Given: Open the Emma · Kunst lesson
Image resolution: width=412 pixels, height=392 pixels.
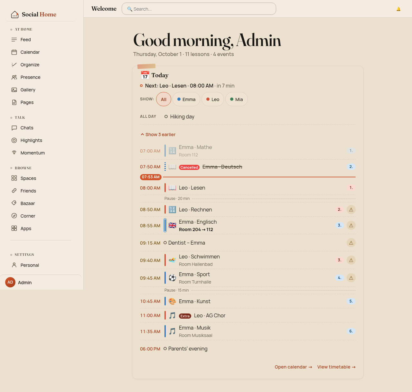Looking at the screenshot, I should coord(248,301).
